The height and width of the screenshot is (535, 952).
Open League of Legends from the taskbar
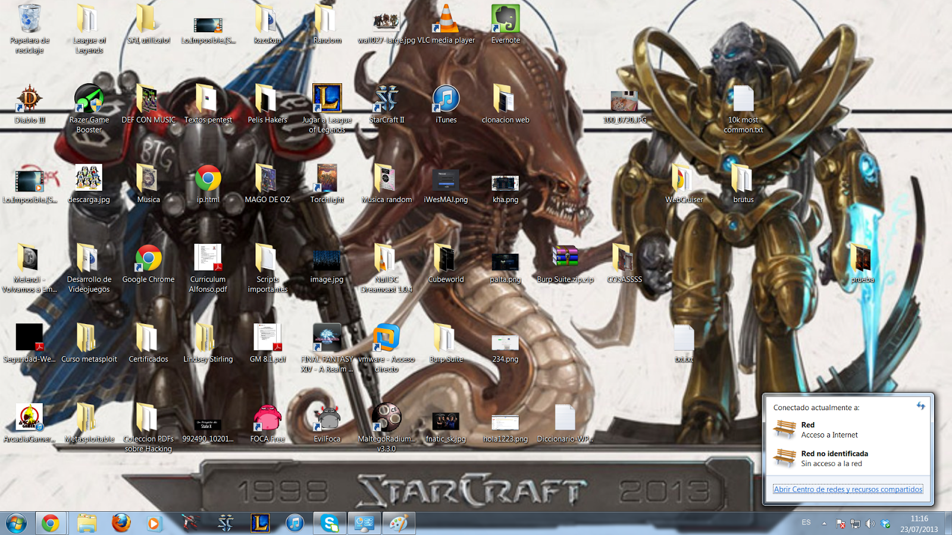click(x=260, y=523)
